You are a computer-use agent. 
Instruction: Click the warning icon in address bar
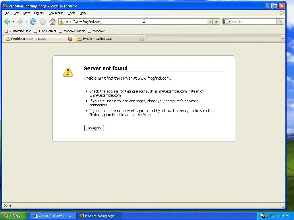[x=61, y=22]
